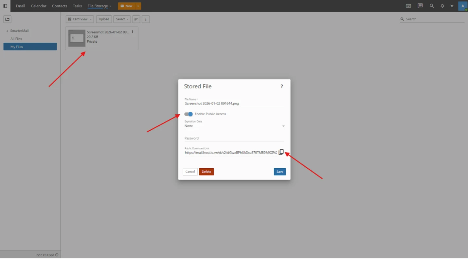
Task: Open the toolbar's vertical three-dot actions menu
Action: 146,19
